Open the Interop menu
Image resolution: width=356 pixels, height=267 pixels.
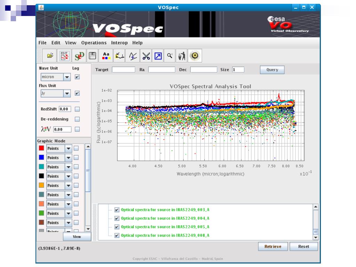click(120, 43)
